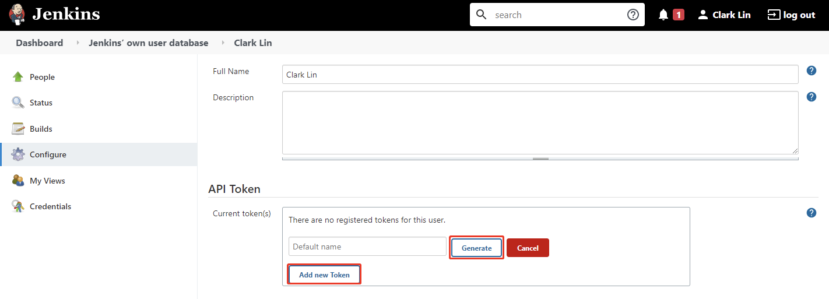829x299 pixels.
Task: Click the Add new Token button
Action: click(x=324, y=275)
